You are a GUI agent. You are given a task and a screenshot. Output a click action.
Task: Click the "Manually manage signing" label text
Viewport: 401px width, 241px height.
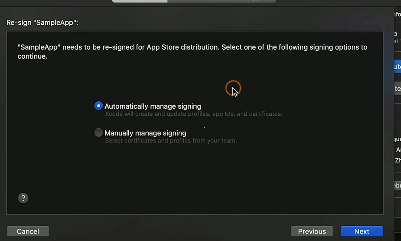point(145,133)
